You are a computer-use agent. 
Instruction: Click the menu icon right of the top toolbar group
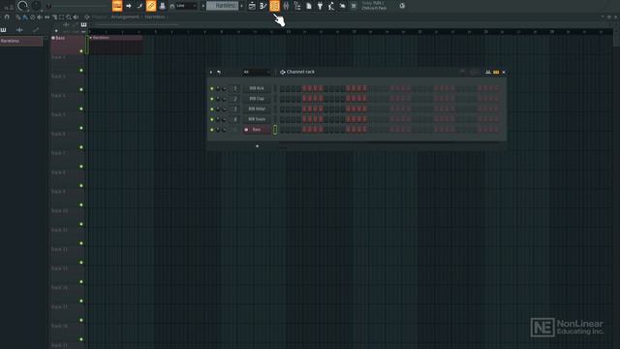click(354, 6)
